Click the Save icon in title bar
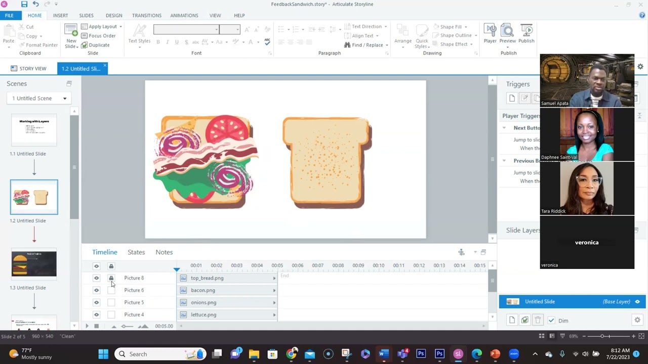This screenshot has width=648, height=364. pos(24,4)
